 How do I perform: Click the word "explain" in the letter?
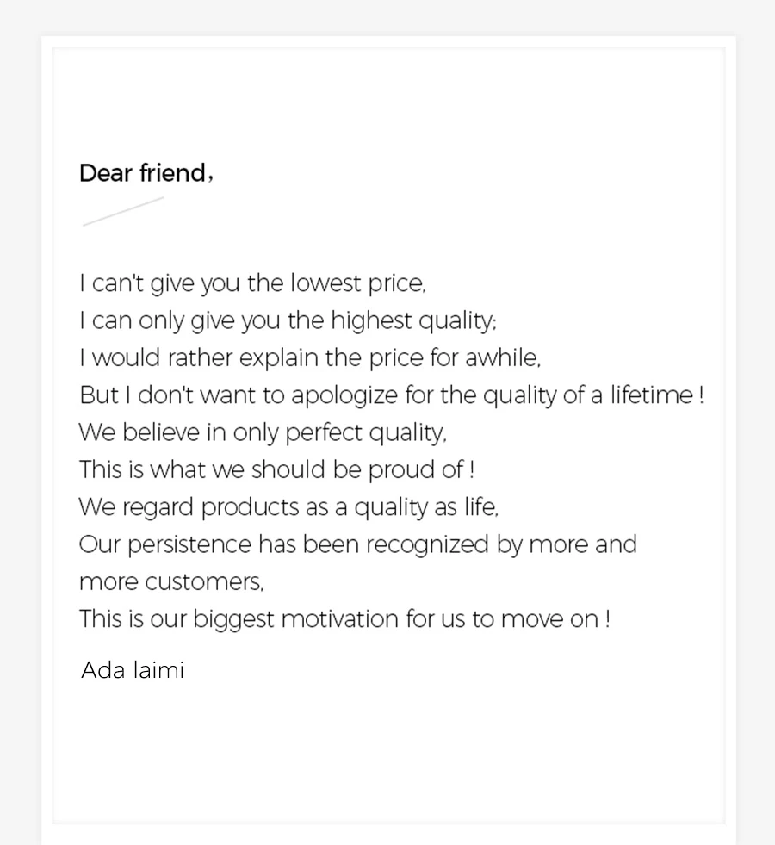(278, 357)
